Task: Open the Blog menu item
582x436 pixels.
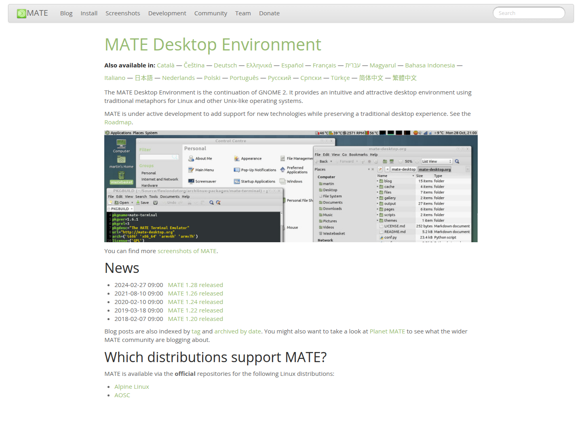Action: 66,13
